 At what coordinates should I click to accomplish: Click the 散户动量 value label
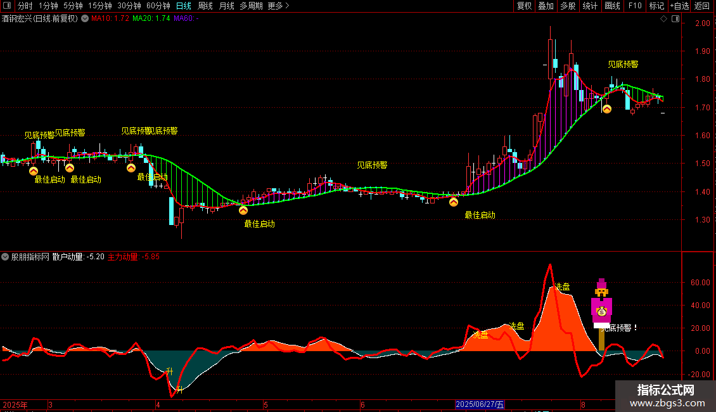(x=79, y=257)
